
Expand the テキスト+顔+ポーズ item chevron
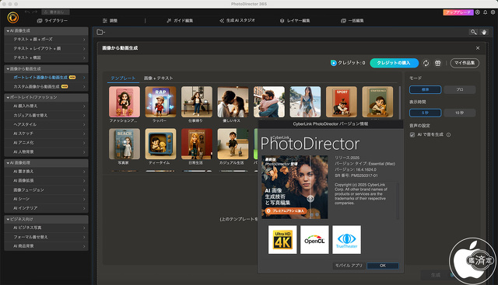[84, 40]
